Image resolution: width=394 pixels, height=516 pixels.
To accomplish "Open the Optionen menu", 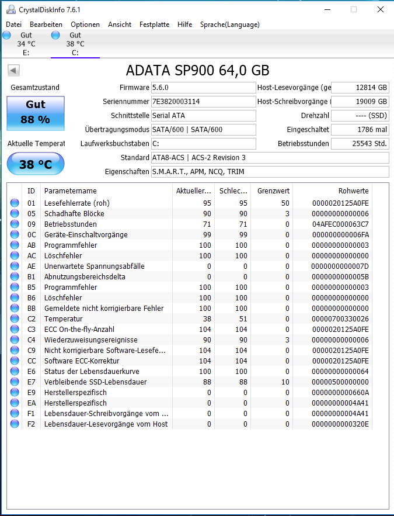I will tap(85, 25).
